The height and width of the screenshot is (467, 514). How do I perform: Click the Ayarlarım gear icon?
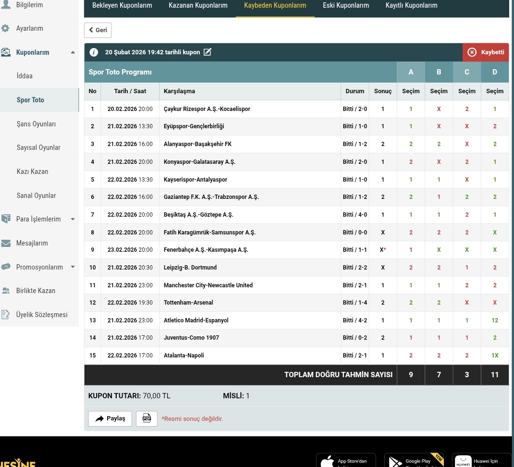pos(6,28)
